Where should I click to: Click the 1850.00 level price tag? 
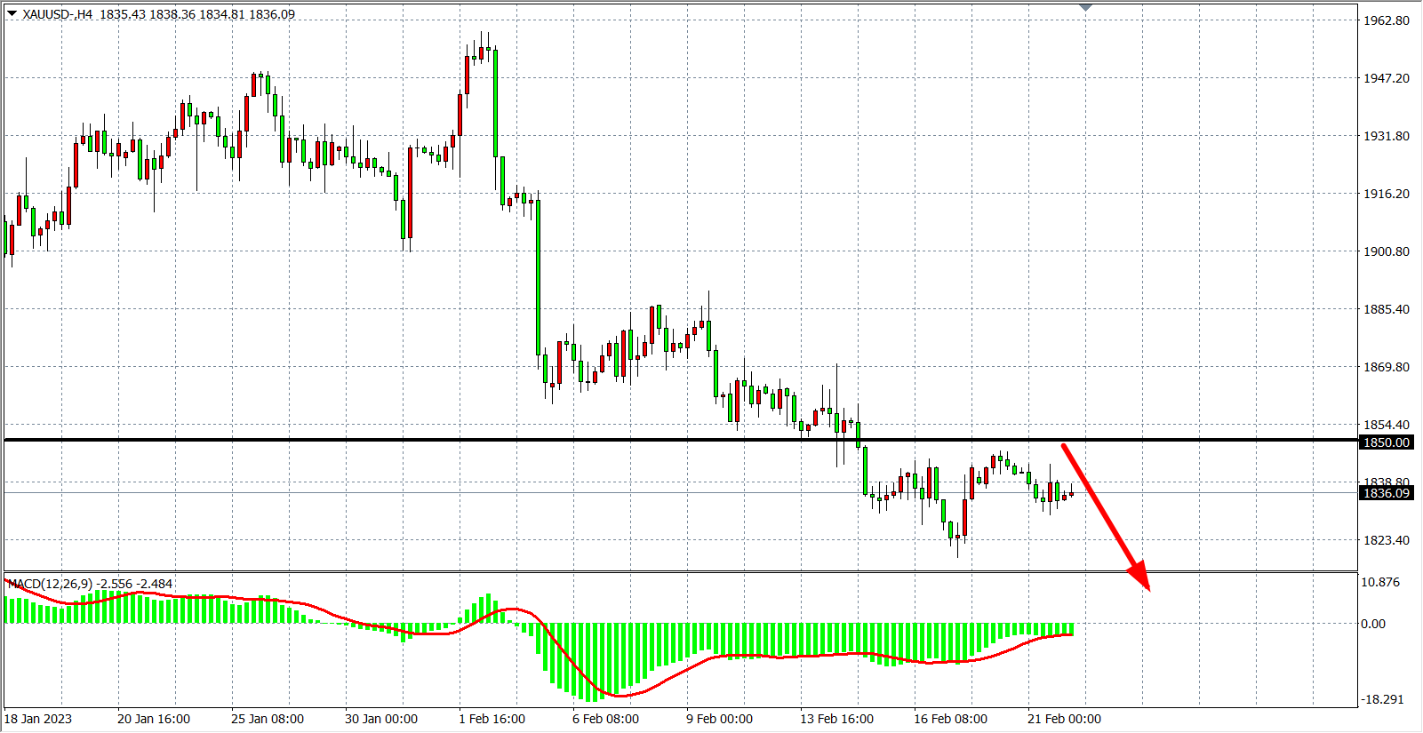1386,442
